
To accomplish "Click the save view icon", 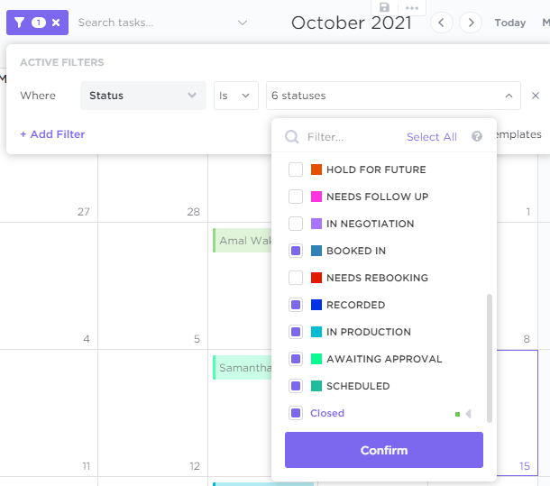I will point(385,7).
